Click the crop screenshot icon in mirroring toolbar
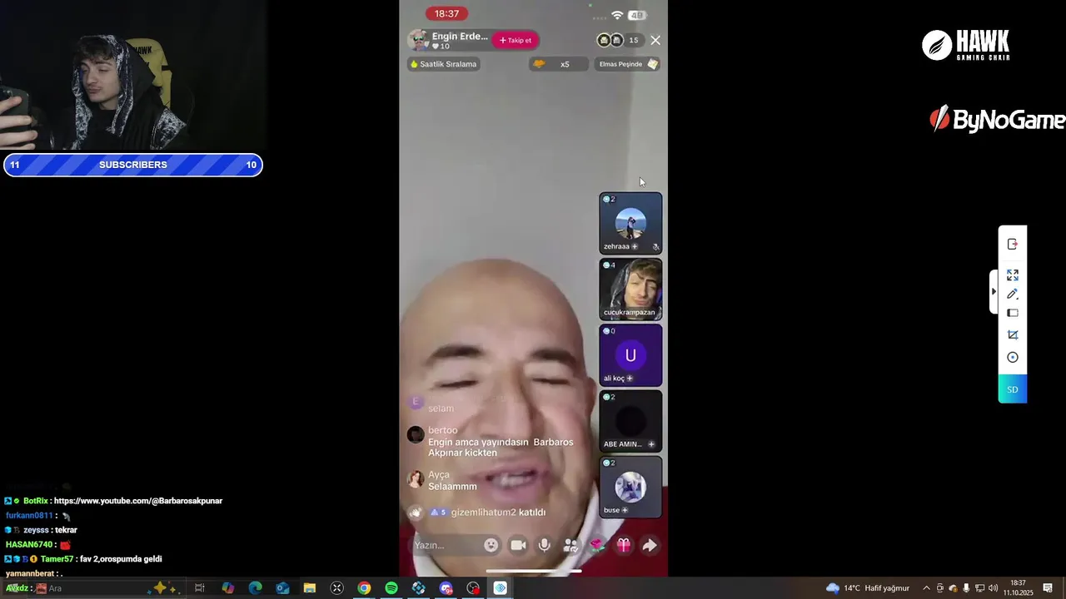 pos(1013,334)
